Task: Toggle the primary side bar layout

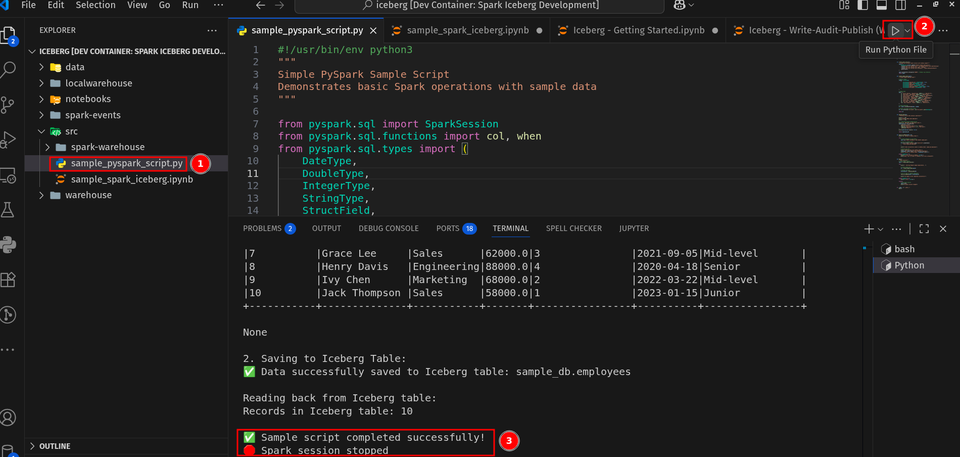Action: [863, 5]
